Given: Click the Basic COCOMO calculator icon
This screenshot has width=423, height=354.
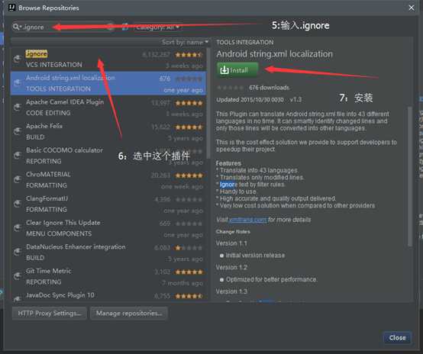Looking at the screenshot, I should [x=18, y=156].
